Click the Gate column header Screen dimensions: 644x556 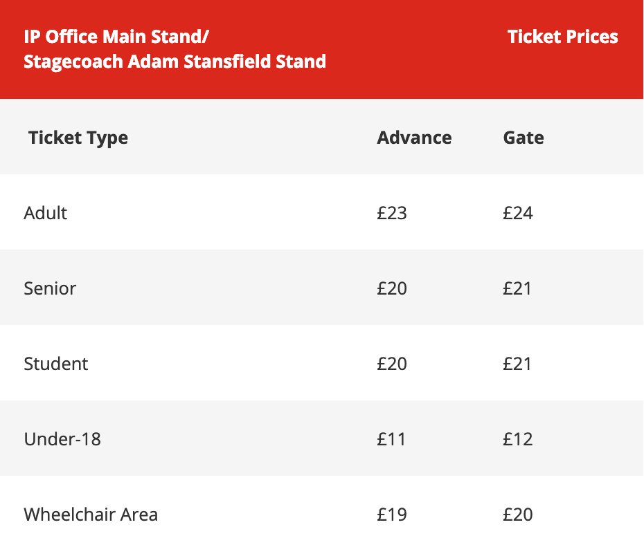click(x=524, y=138)
